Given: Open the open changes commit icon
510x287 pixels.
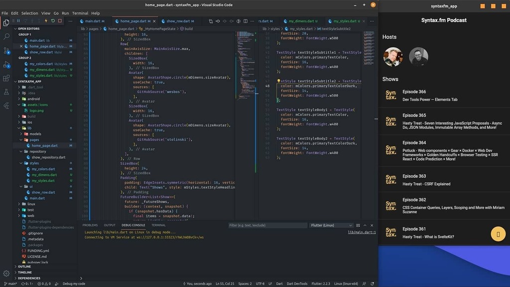Looking at the screenshot, I should (218, 21).
